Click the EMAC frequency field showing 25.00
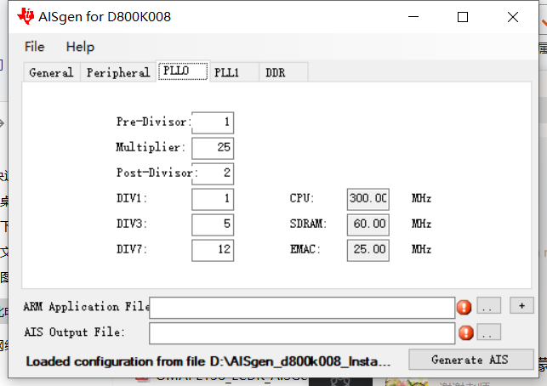This screenshot has width=547, height=386. pyautogui.click(x=368, y=250)
